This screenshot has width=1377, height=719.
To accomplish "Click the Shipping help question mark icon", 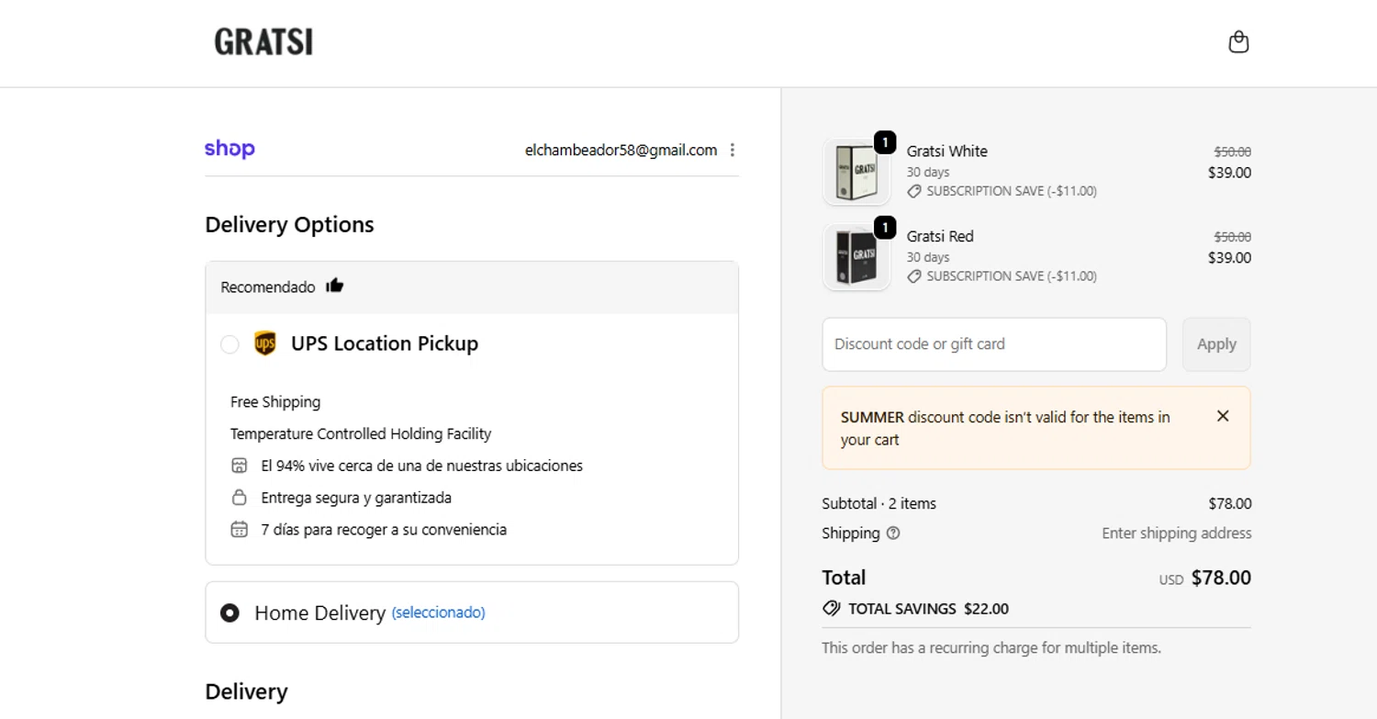I will click(x=893, y=534).
